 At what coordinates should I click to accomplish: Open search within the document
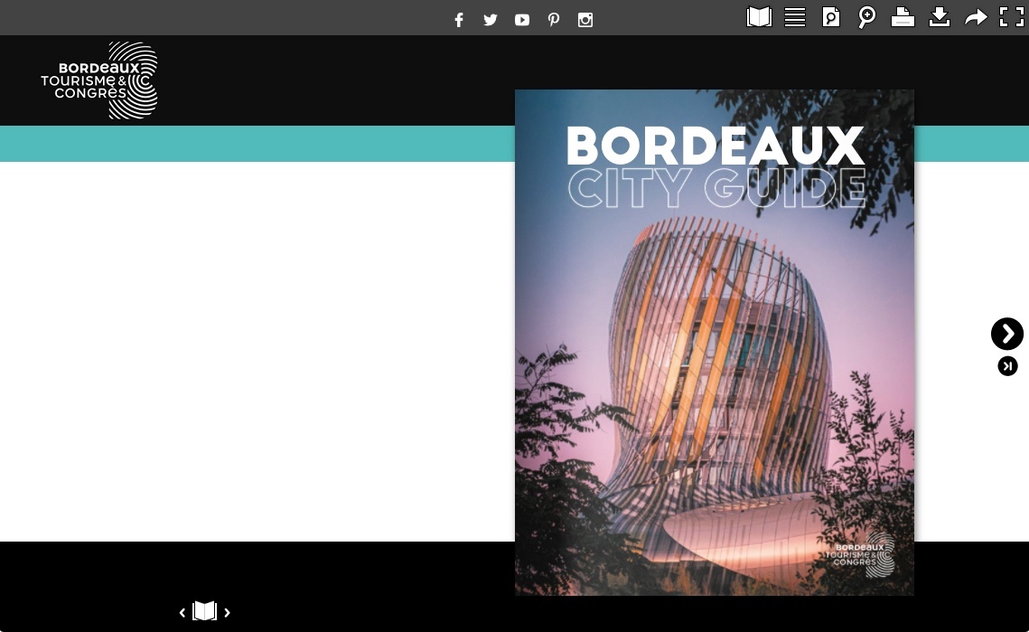(831, 17)
